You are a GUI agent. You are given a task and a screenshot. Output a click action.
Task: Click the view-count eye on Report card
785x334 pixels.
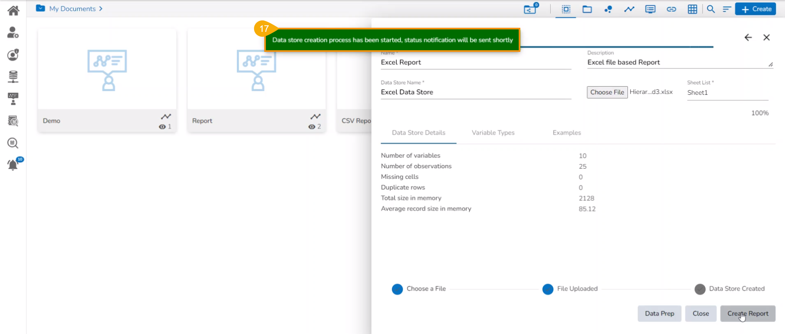312,127
